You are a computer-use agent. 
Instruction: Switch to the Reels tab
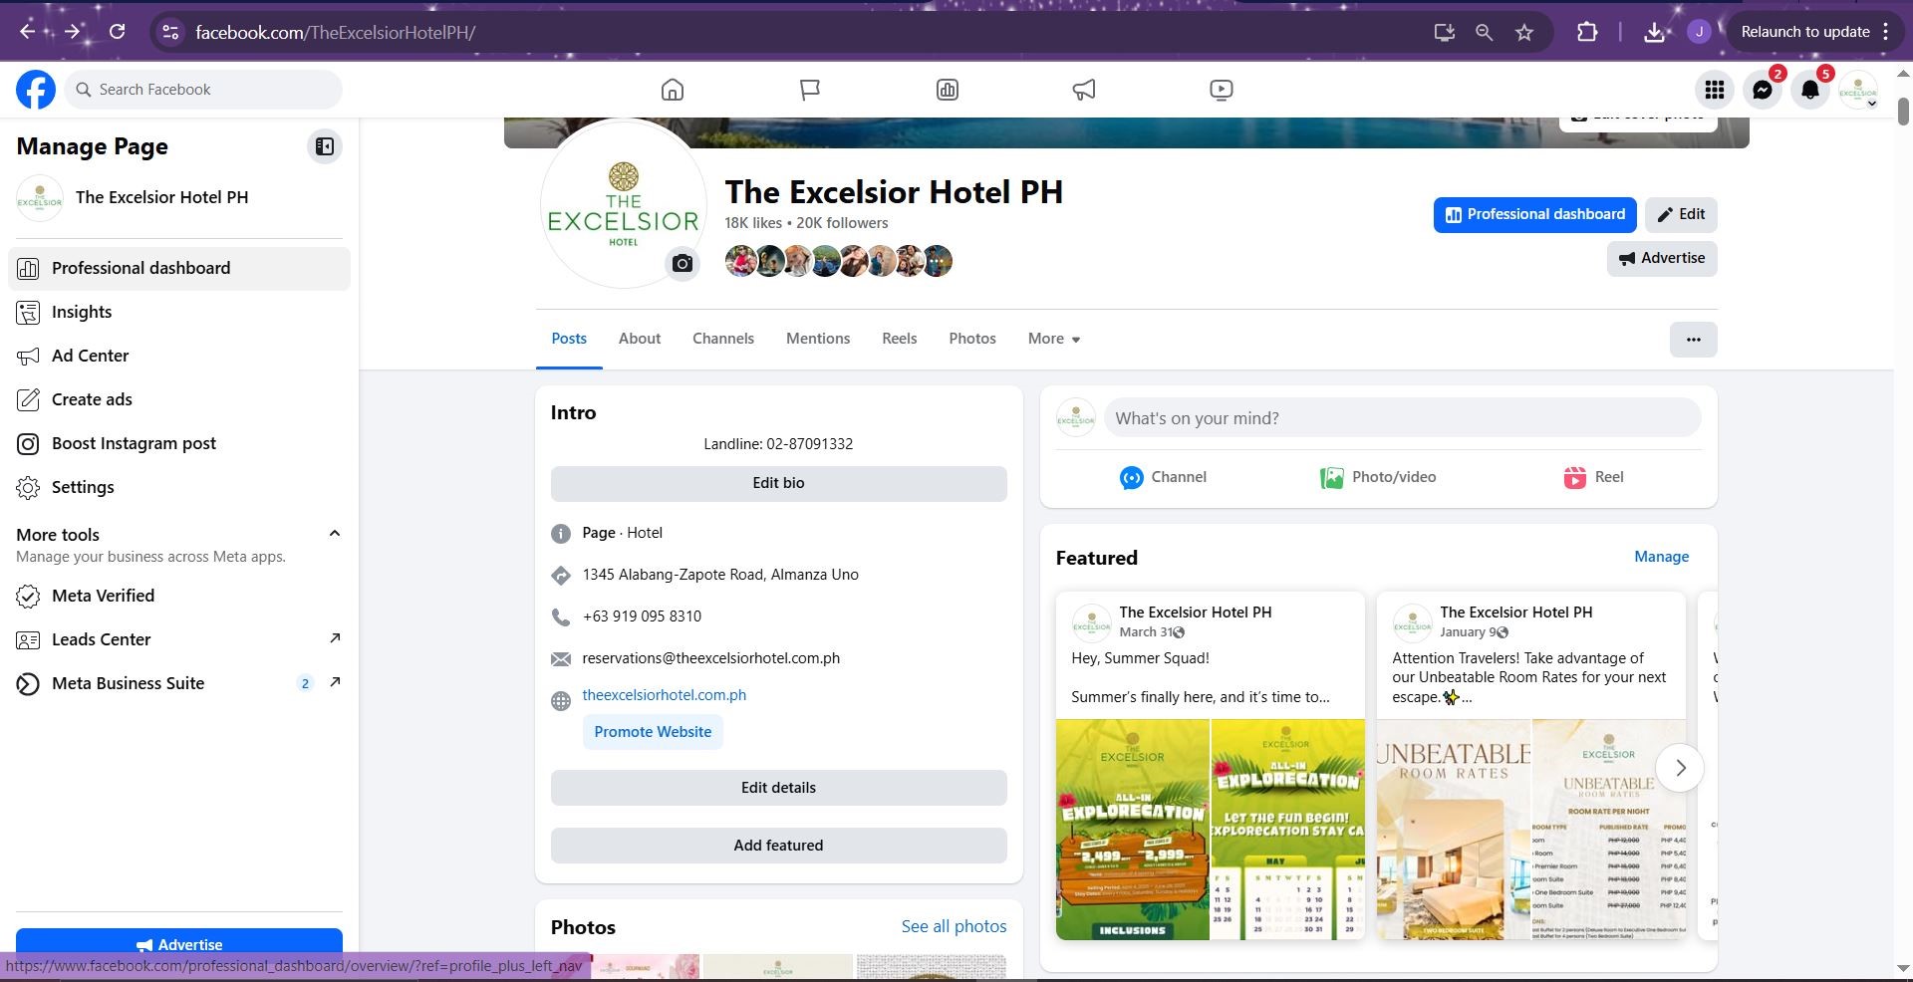[x=900, y=339]
